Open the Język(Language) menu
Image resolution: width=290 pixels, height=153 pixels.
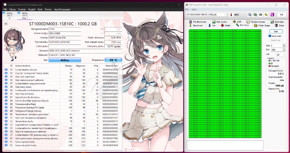point(62,9)
